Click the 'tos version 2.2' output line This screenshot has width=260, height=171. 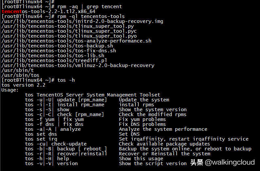coord(23,85)
